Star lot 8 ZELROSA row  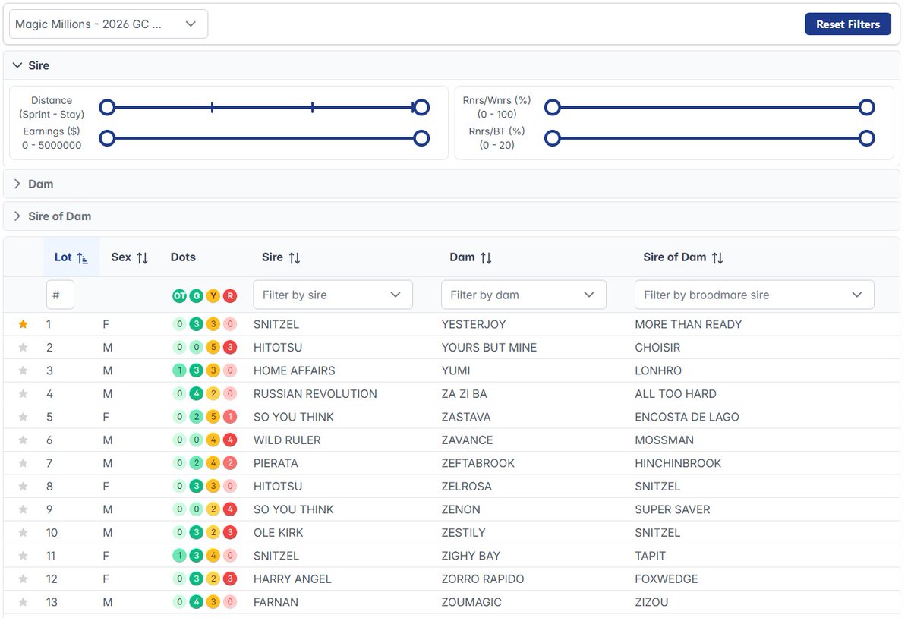click(23, 487)
